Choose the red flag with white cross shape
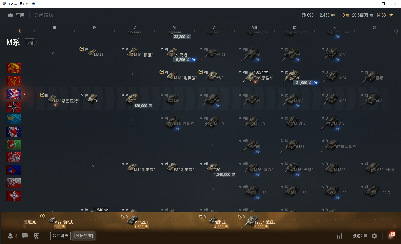The width and height of the screenshot is (401, 244). coord(14,196)
